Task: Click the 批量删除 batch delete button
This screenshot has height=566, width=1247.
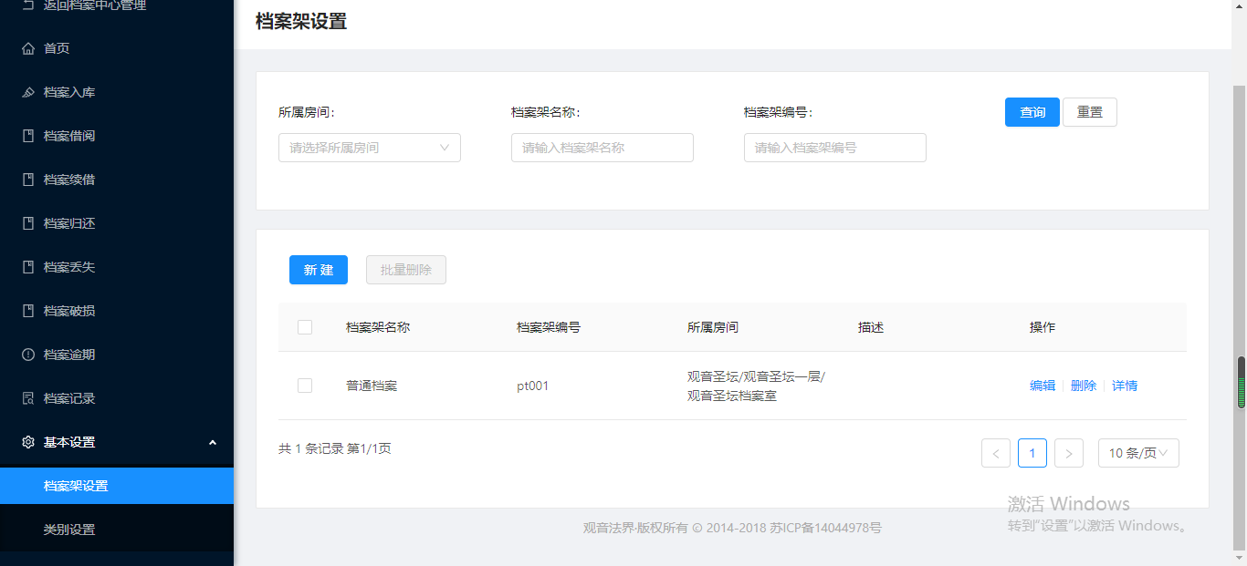Action: click(x=406, y=270)
